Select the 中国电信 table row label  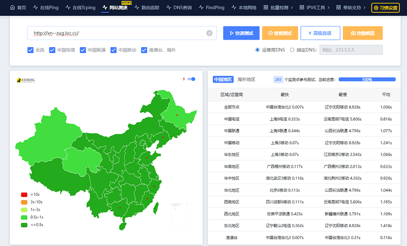pyautogui.click(x=232, y=119)
